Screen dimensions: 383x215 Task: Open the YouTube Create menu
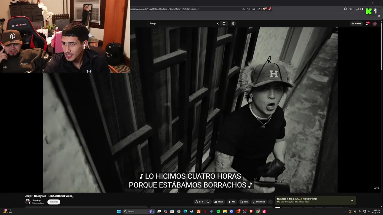[x=356, y=24]
